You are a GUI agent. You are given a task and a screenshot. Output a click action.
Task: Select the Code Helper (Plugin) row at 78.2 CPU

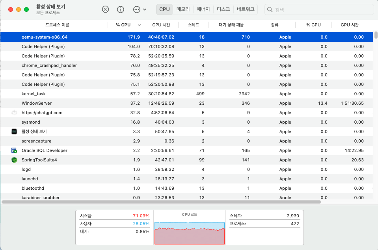pyautogui.click(x=186, y=56)
